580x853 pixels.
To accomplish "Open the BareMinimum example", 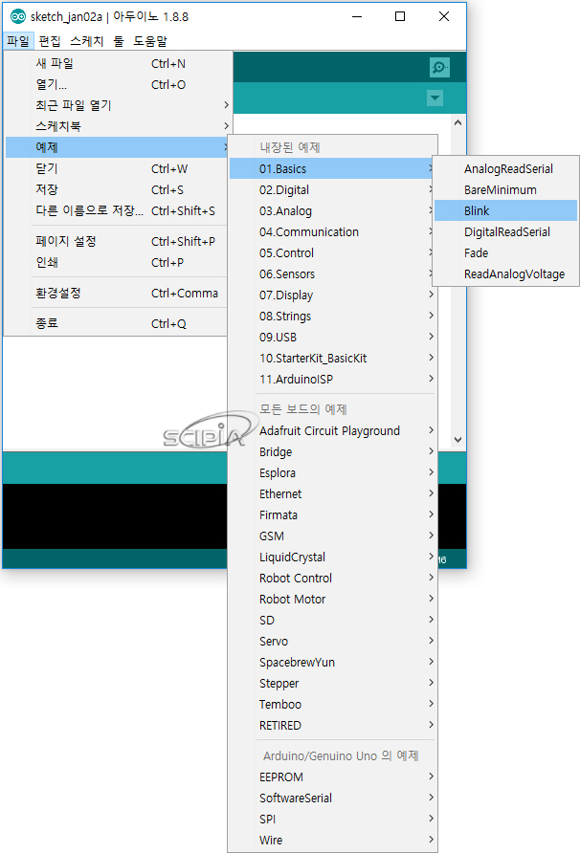I will (x=506, y=190).
